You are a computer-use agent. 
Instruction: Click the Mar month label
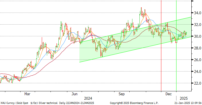pos(27,94)
